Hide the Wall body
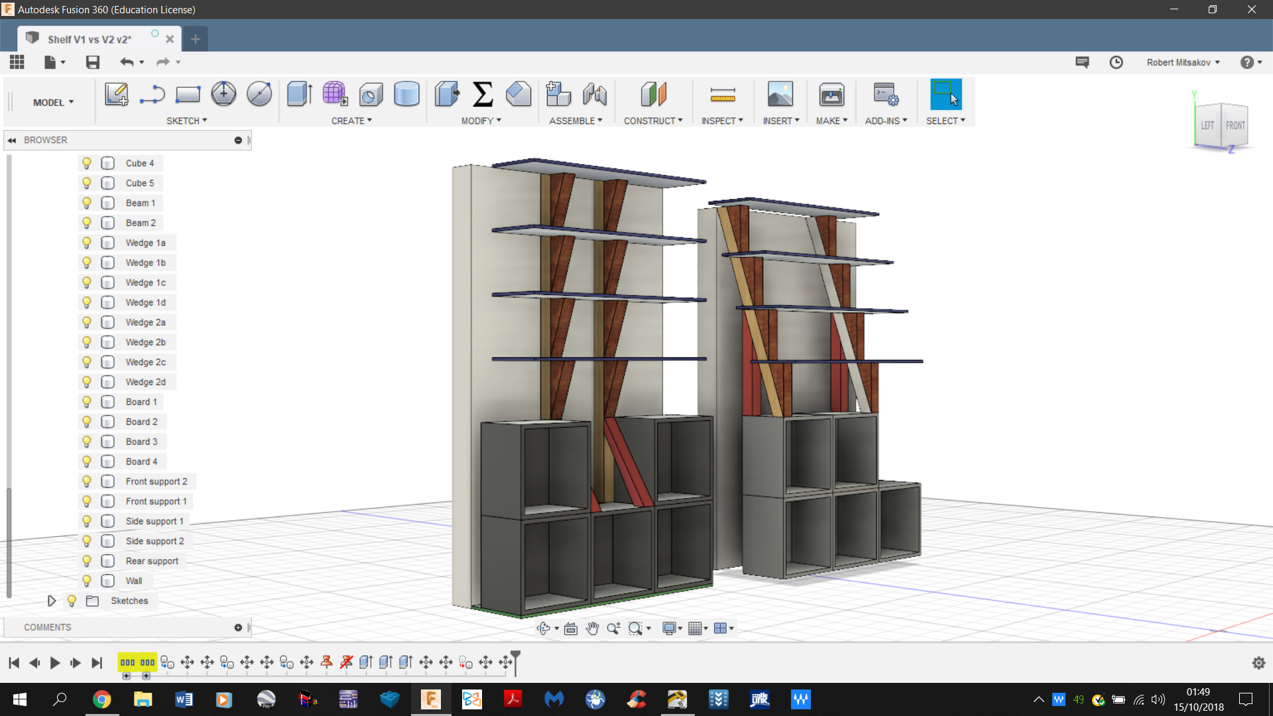Viewport: 1273px width, 716px height. [x=87, y=581]
